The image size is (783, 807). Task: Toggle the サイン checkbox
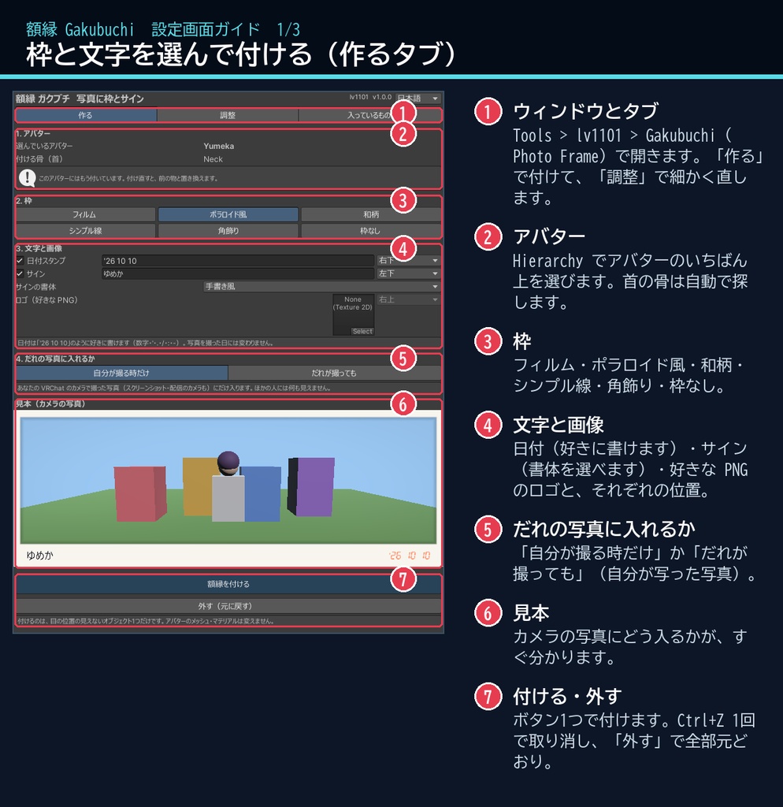20,273
